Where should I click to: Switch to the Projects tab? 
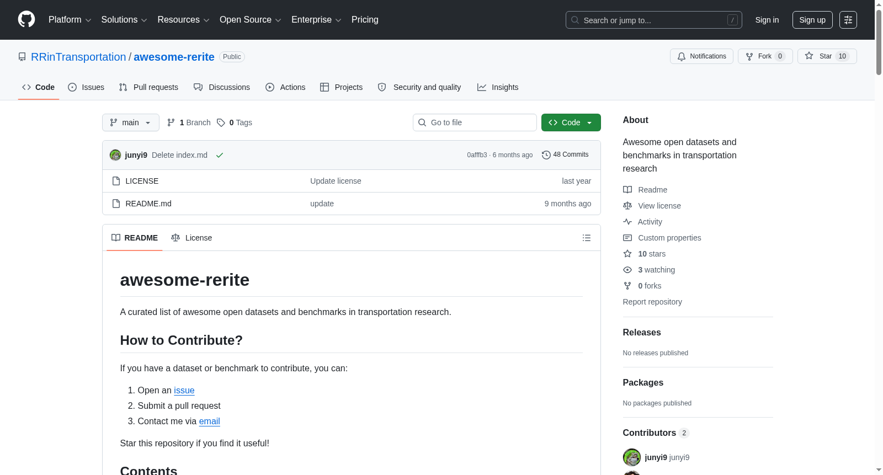click(x=342, y=87)
